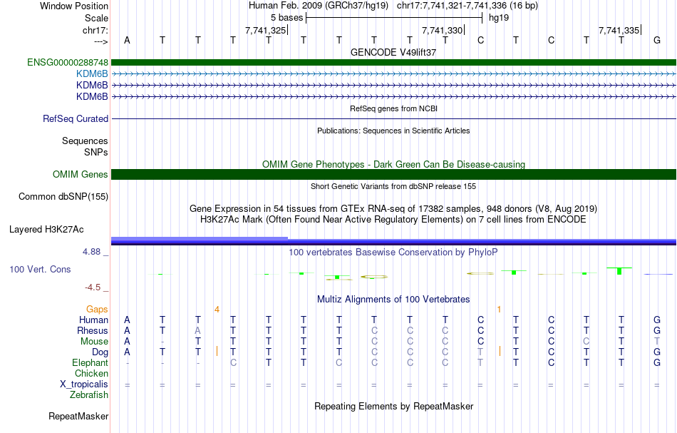677x433 pixels.
Task: Click the ENSG00000288748 gene label
Action: (68, 62)
